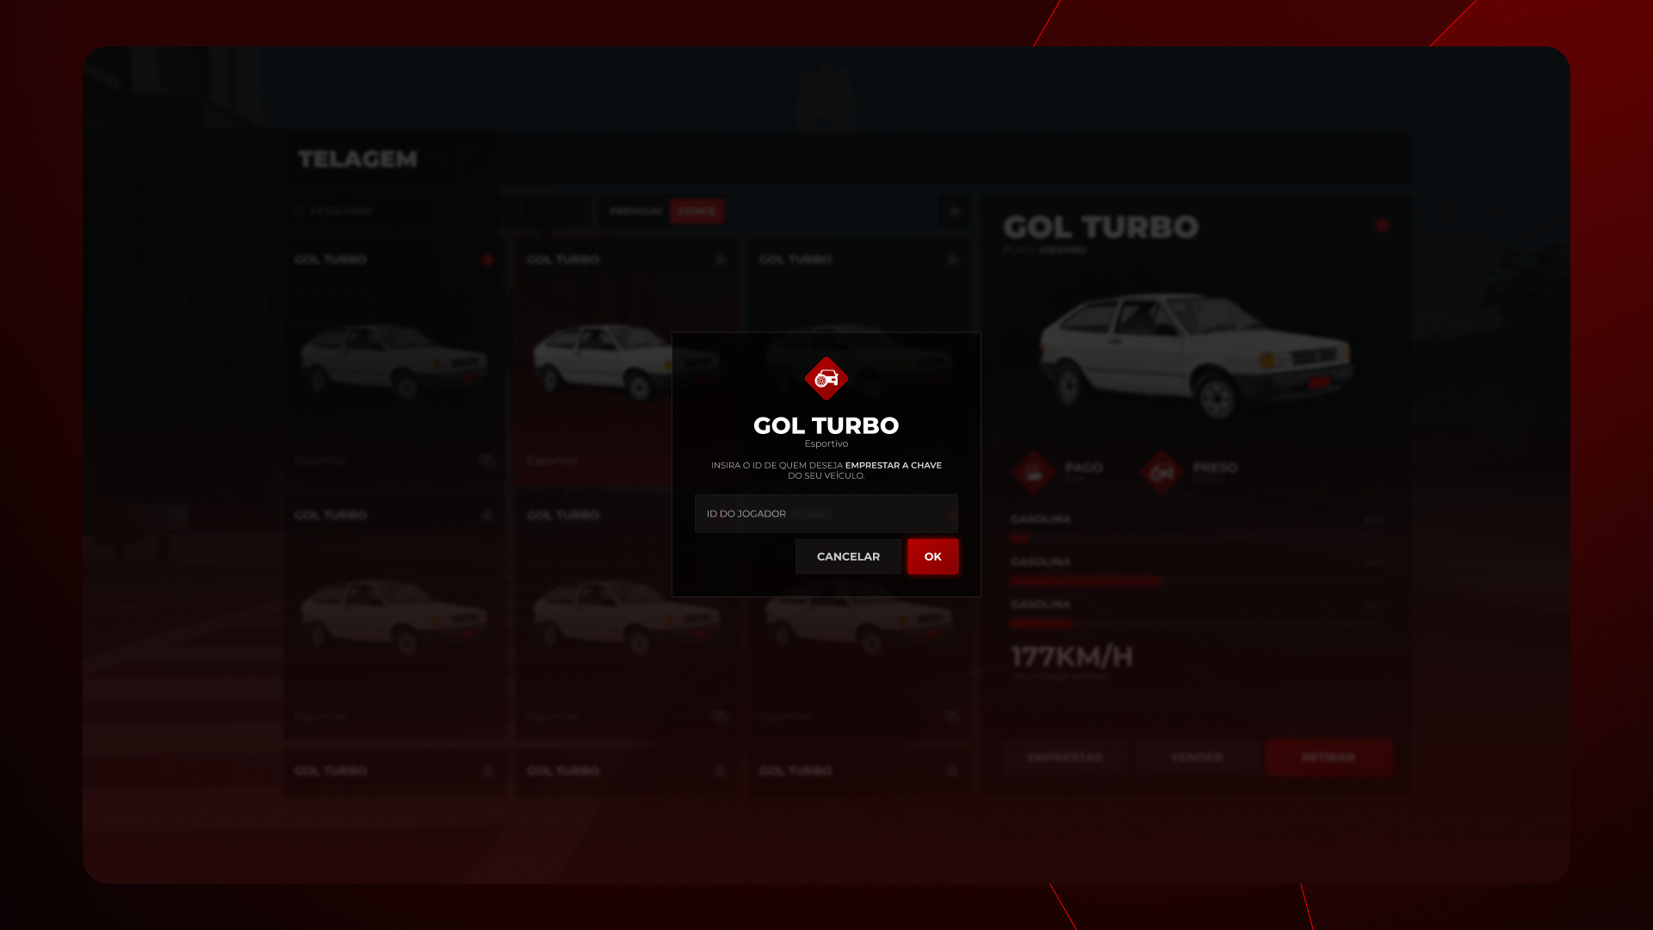
Task: Click the 177KM/H top speed text
Action: [x=1072, y=657]
